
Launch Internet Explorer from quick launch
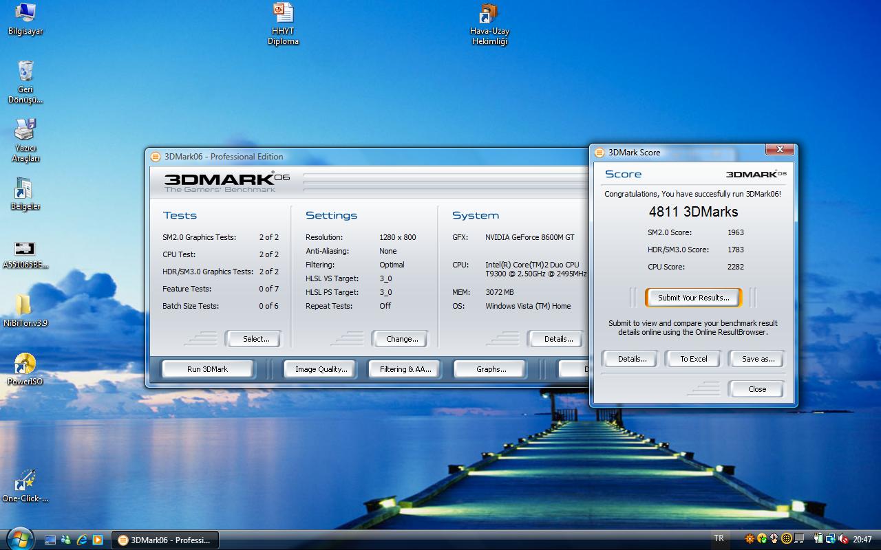coord(82,540)
